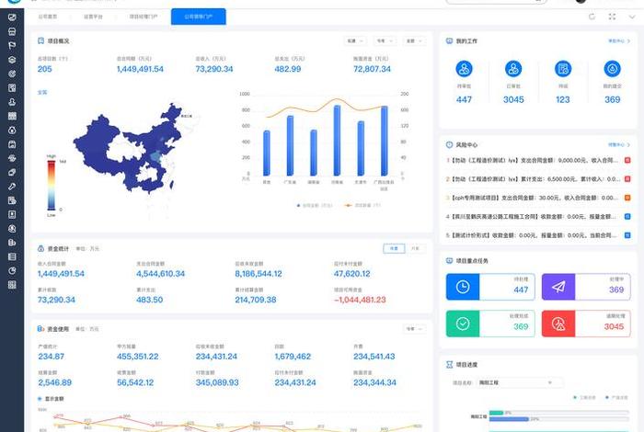
Task: Toggle the blue legend item in 项目进度
Action: 616,397
